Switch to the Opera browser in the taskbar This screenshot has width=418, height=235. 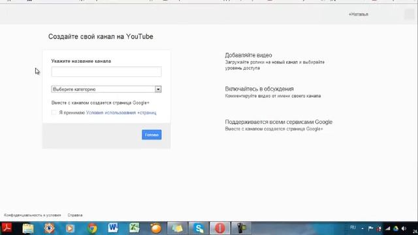point(220,228)
